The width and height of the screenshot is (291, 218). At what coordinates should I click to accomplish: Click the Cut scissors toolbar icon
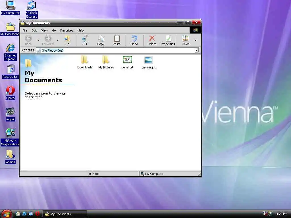tap(85, 40)
